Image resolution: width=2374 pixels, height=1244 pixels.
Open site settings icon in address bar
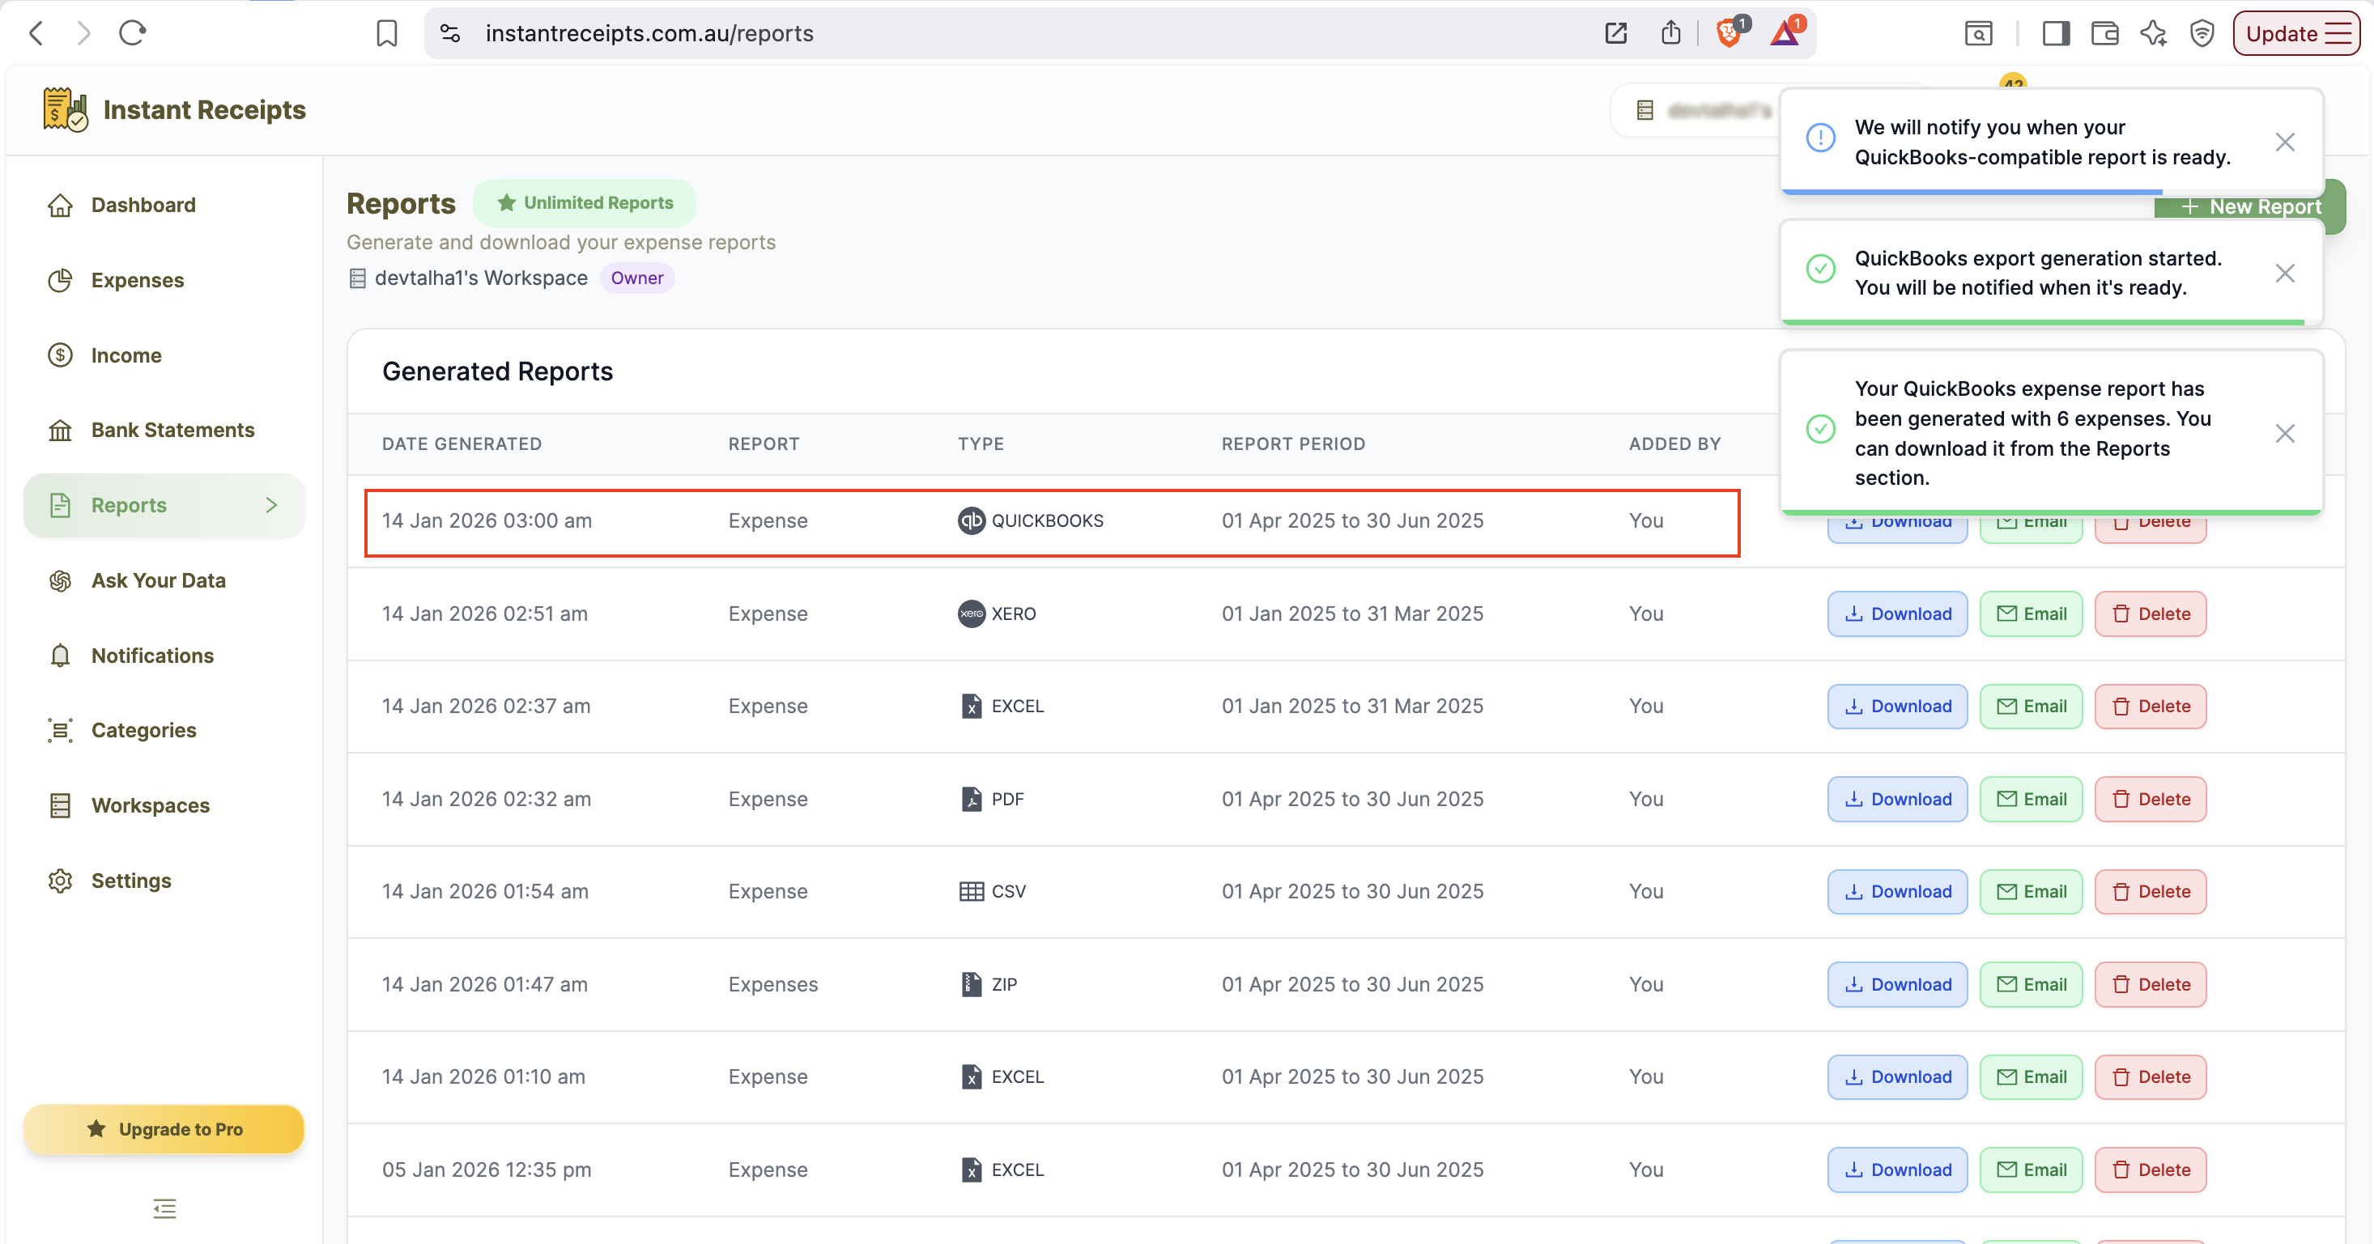pyautogui.click(x=449, y=33)
